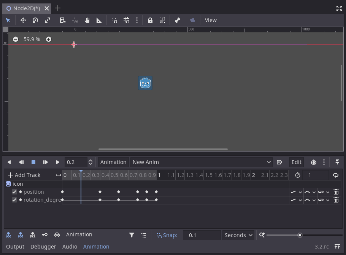
Task: Open the View menu
Action: (x=211, y=20)
